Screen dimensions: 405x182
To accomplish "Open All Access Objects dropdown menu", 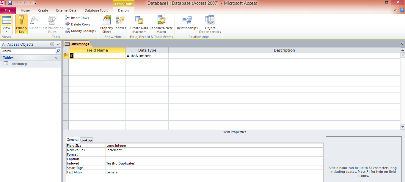I will (x=52, y=44).
